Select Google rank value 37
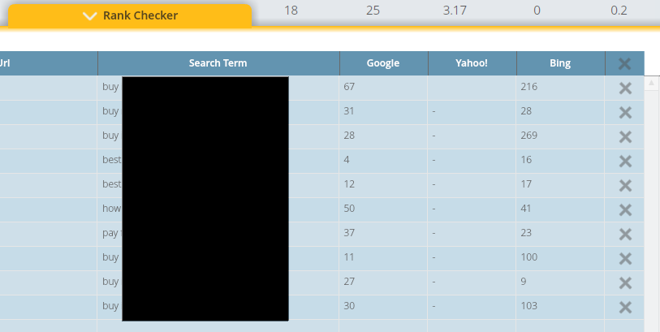 tap(349, 233)
